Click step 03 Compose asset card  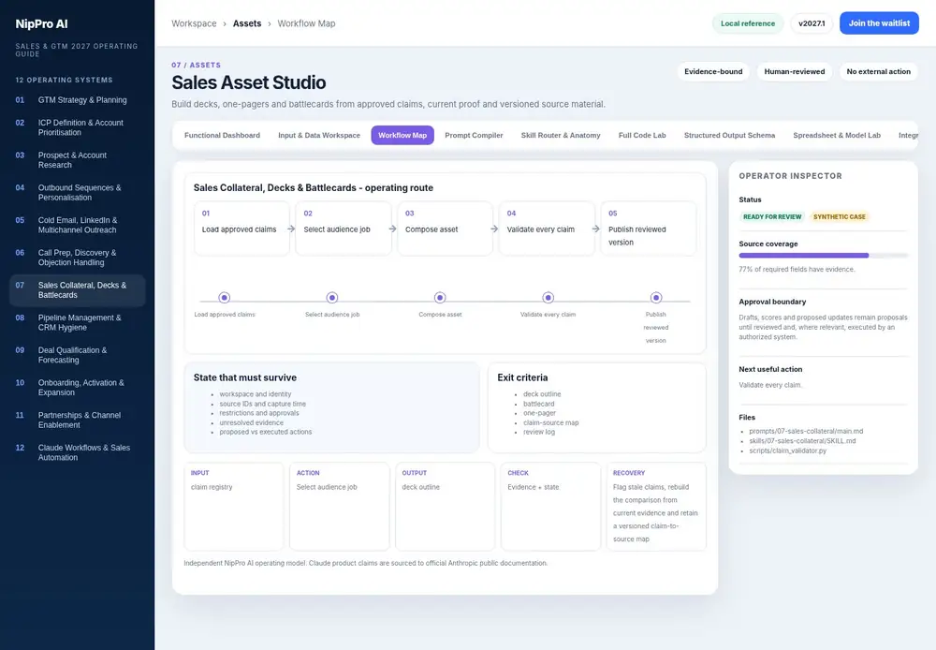pos(446,229)
